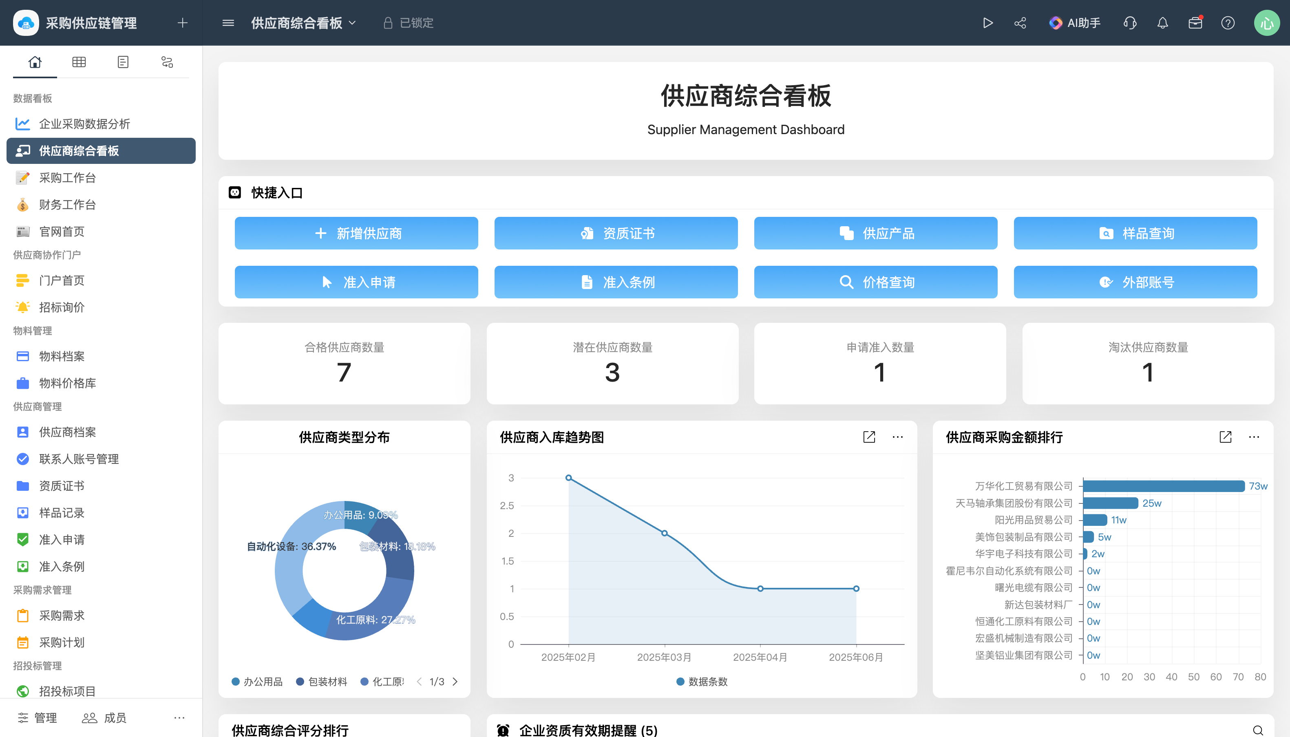This screenshot has width=1290, height=737.
Task: Click the add plus icon beside 采购供应链管理
Action: (182, 23)
